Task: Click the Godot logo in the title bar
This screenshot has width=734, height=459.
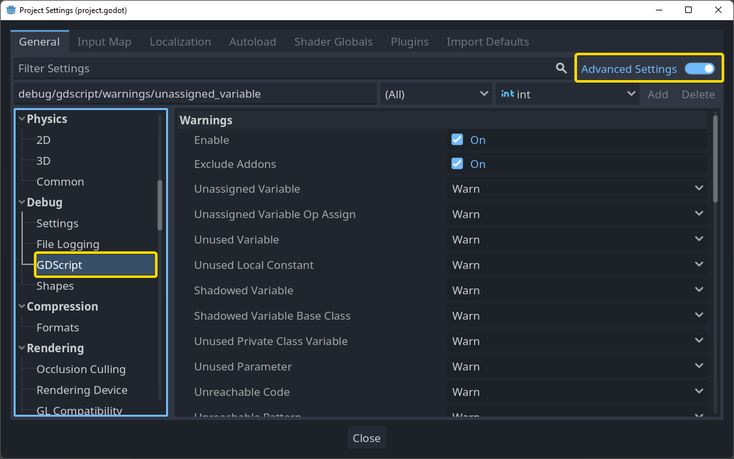Action: 12,10
